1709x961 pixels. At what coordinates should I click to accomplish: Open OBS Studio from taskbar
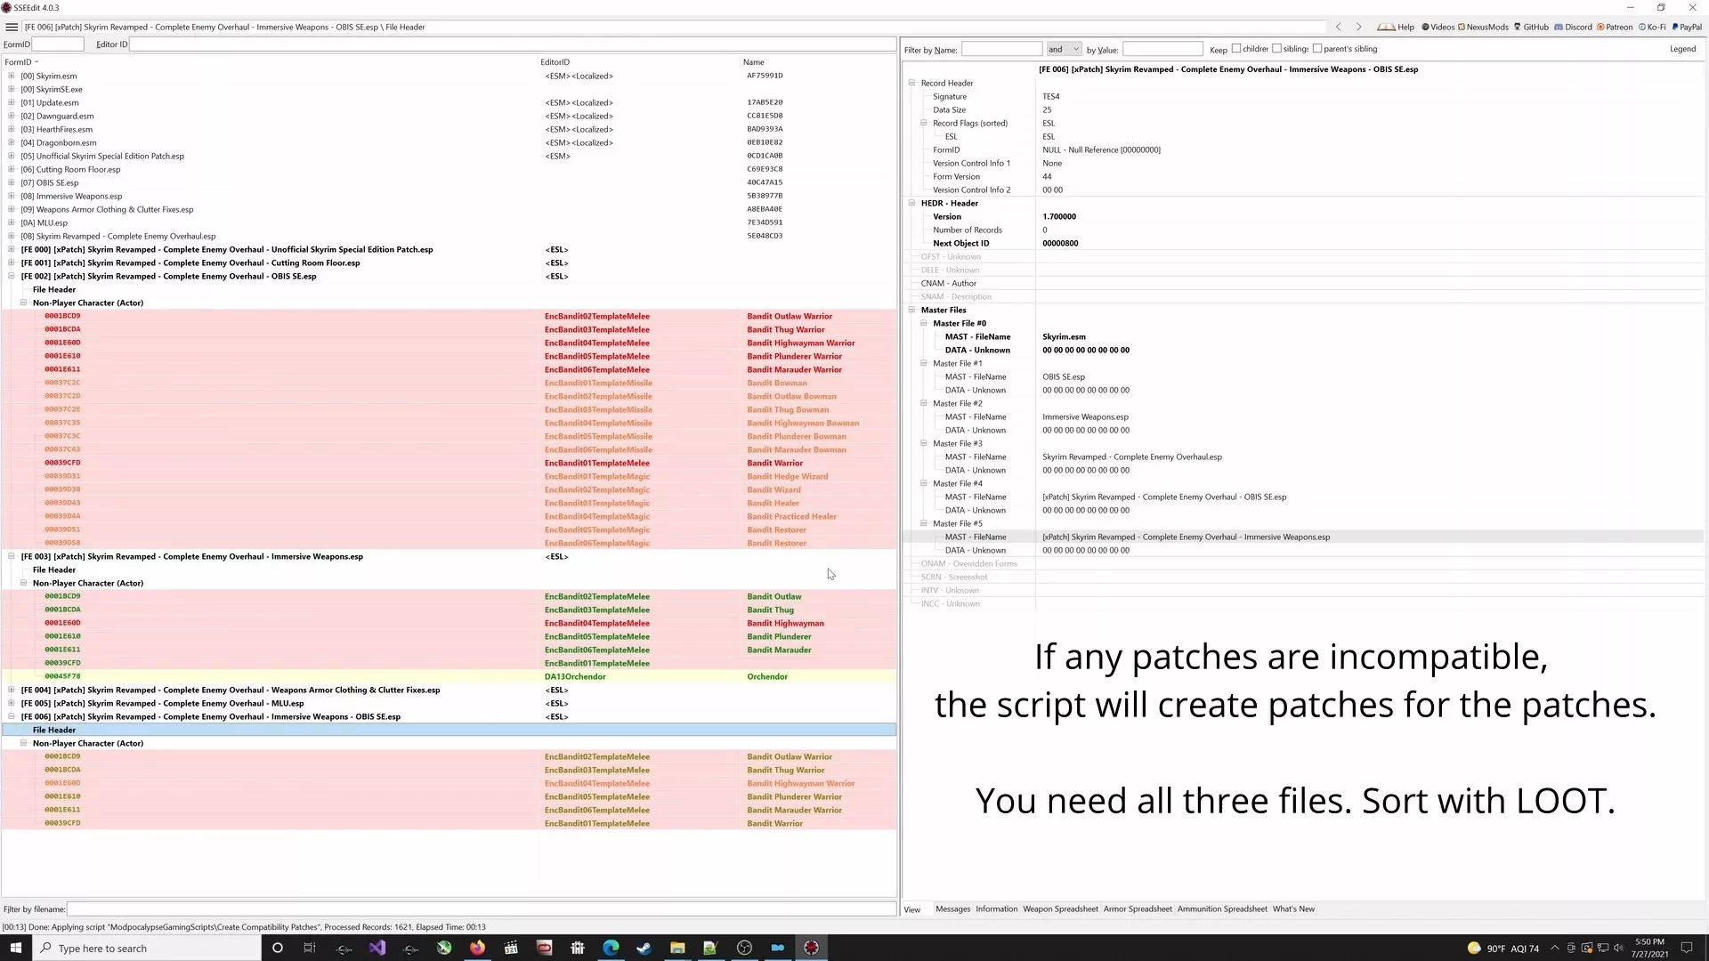[x=744, y=948]
